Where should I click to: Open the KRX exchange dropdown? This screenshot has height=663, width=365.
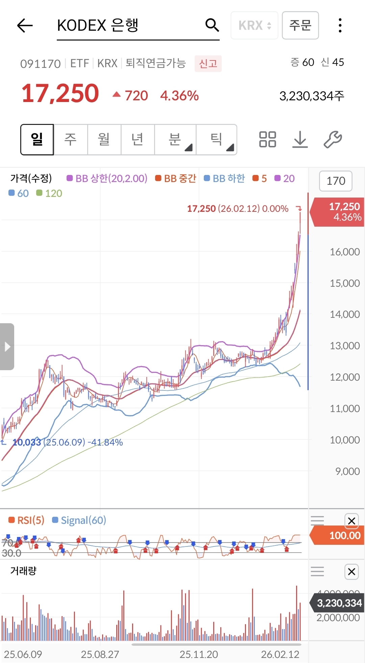254,25
